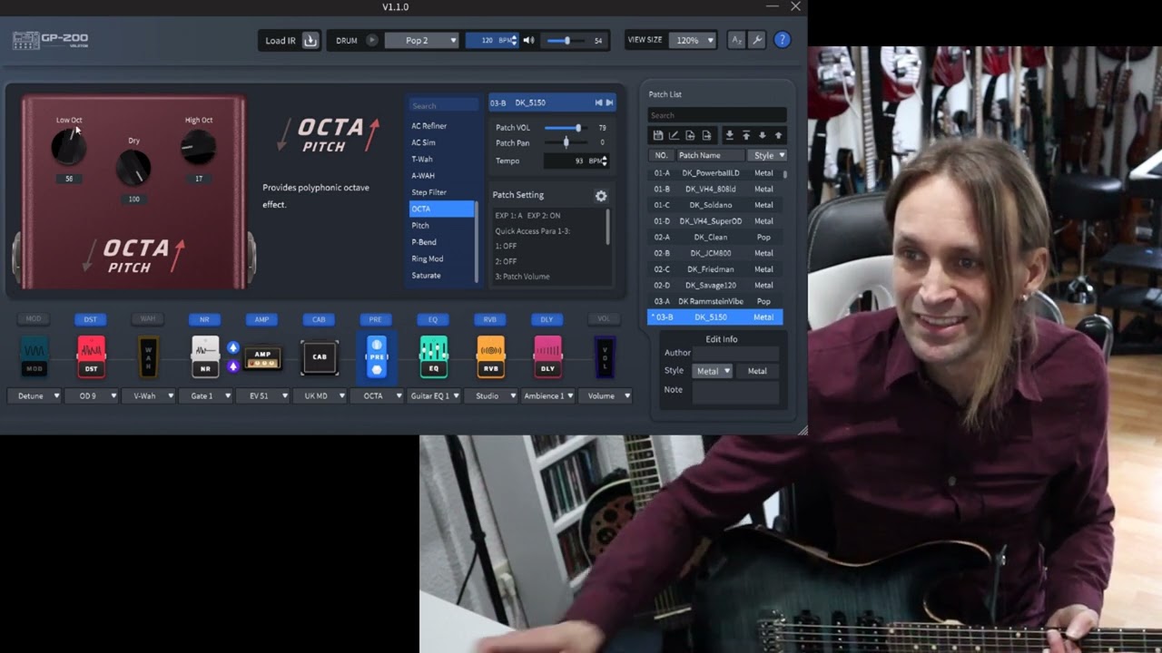The width and height of the screenshot is (1162, 653).
Task: Toggle the VOL module on
Action: tap(604, 319)
